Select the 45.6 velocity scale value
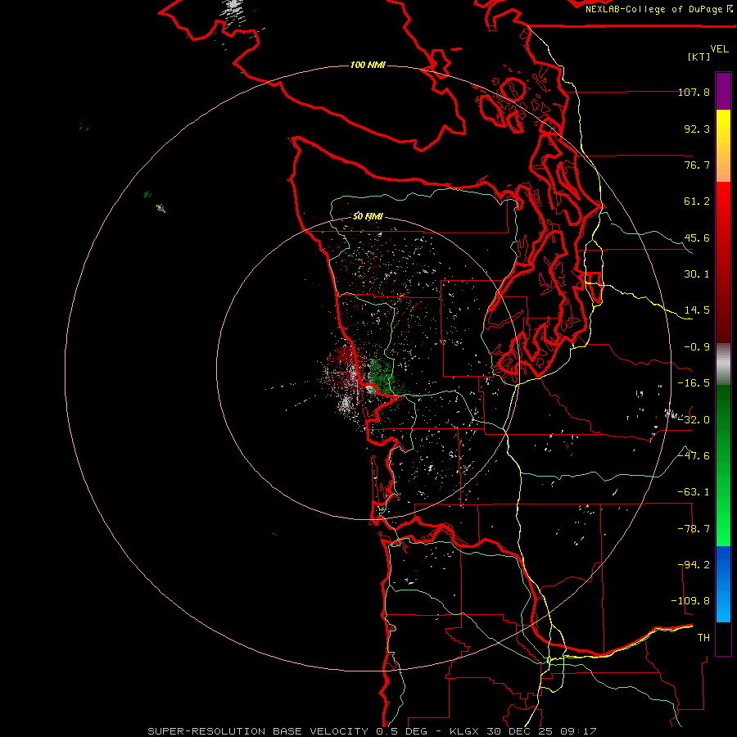The height and width of the screenshot is (737, 737). point(697,237)
